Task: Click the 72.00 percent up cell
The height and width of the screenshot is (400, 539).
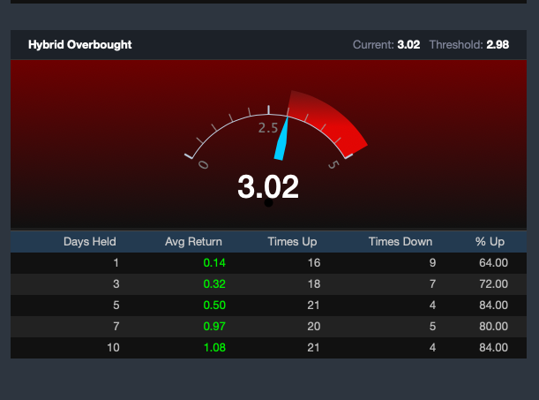Action: click(494, 284)
